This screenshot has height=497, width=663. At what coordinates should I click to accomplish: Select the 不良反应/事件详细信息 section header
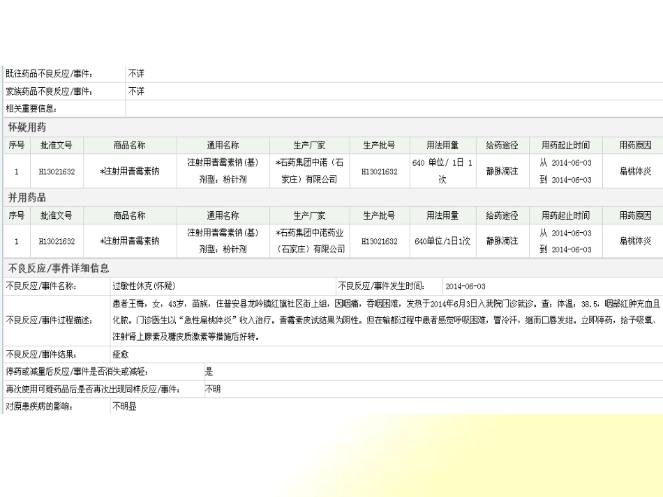pyautogui.click(x=59, y=268)
